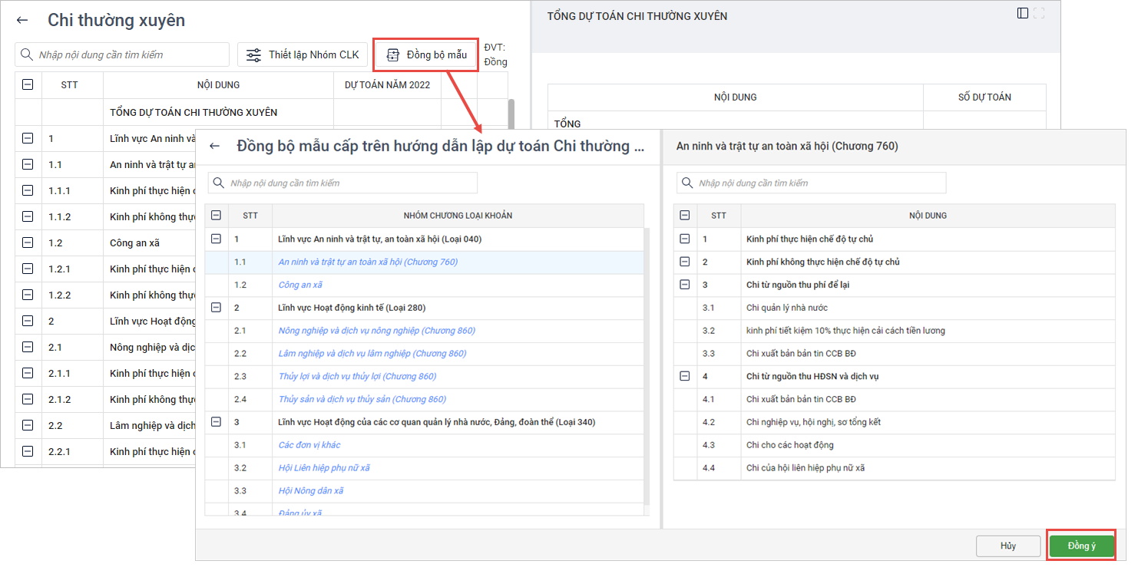Select An ninh và trật tự (Chương 760) item
1138x574 pixels.
click(x=368, y=262)
